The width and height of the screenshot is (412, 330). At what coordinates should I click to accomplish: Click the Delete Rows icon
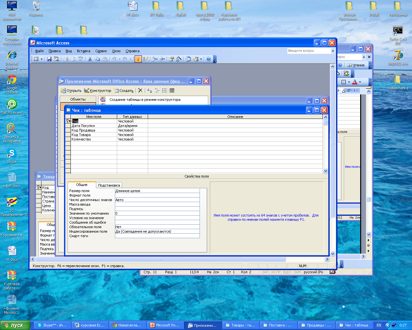click(162, 59)
